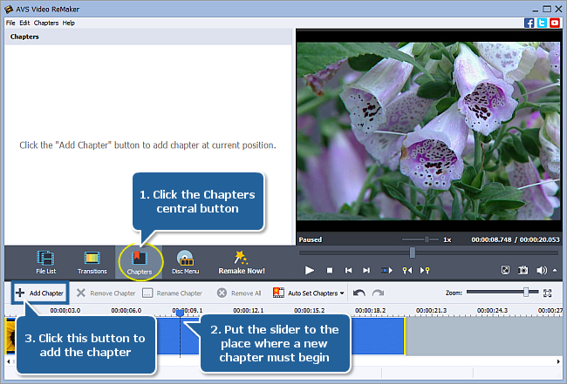The width and height of the screenshot is (567, 384).
Task: Go to the previous frame
Action: tap(348, 270)
